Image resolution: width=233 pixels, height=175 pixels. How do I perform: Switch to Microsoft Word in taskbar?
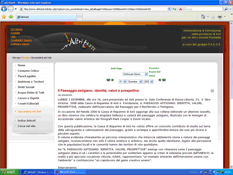click(x=70, y=172)
